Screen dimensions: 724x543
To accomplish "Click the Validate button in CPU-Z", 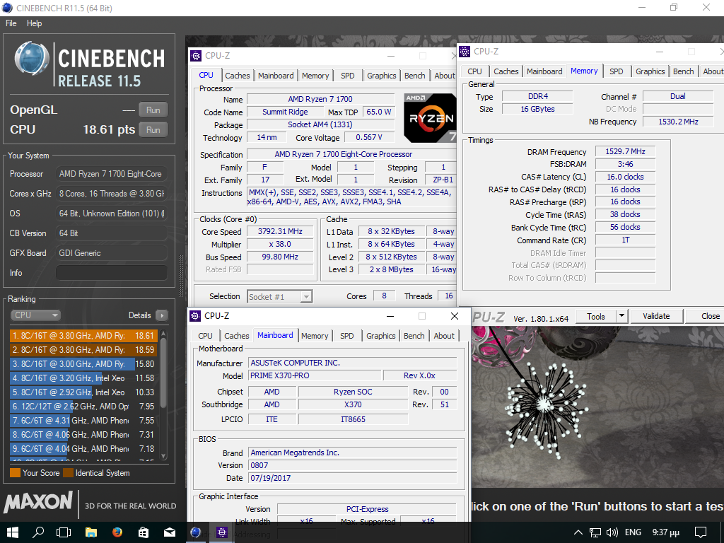I will point(656,316).
